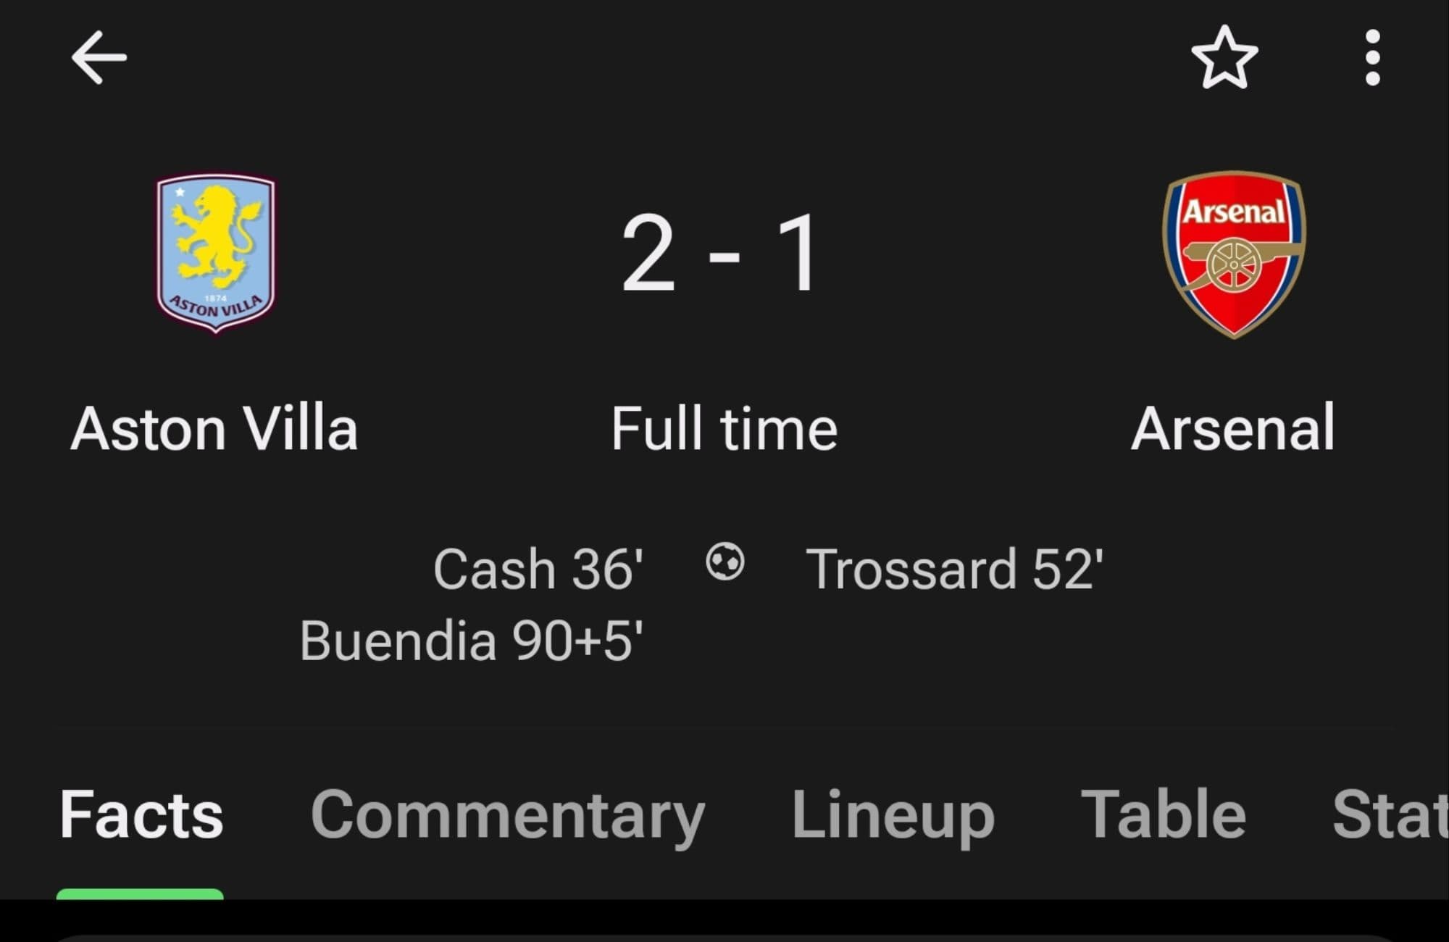The image size is (1449, 942).
Task: Open the Commentary tab
Action: pyautogui.click(x=507, y=815)
